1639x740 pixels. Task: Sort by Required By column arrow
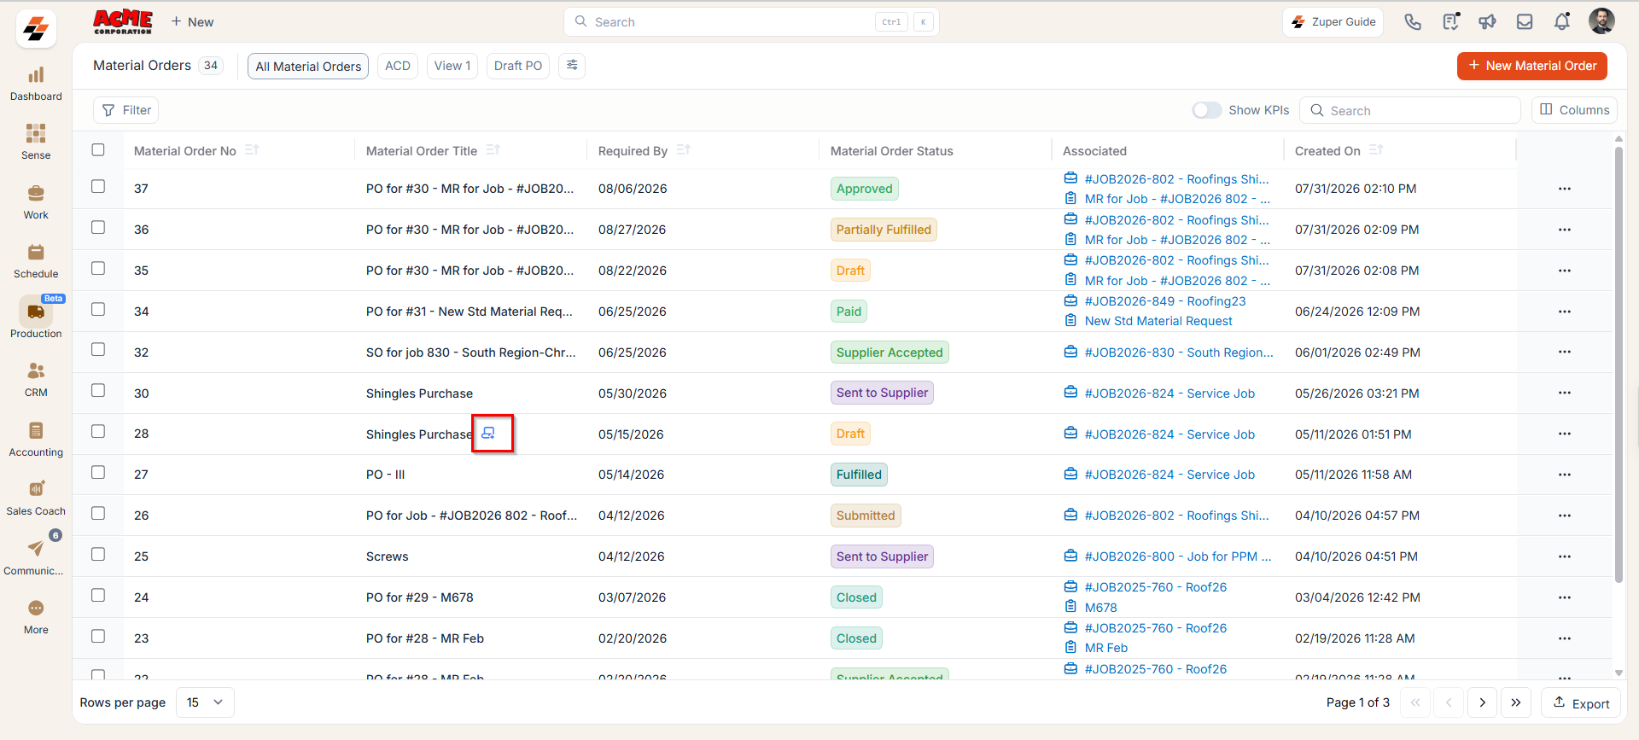pos(683,150)
